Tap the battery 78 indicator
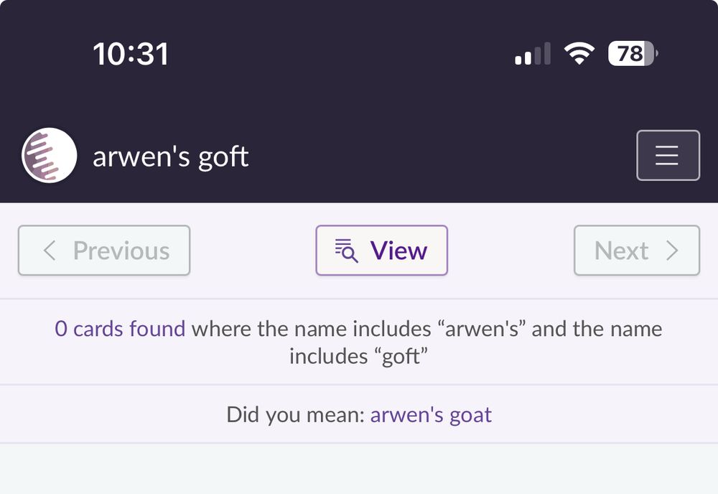The image size is (718, 494). click(x=633, y=53)
